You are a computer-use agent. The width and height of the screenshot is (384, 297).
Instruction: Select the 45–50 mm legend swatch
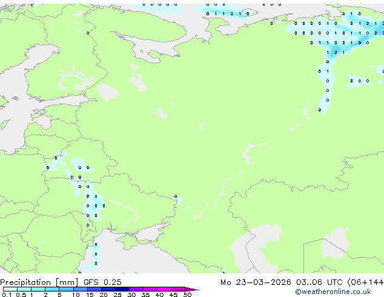coord(178,289)
